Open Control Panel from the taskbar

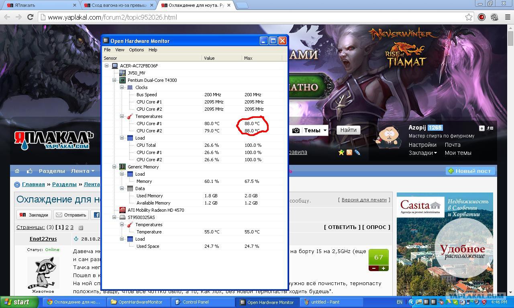coord(202,302)
